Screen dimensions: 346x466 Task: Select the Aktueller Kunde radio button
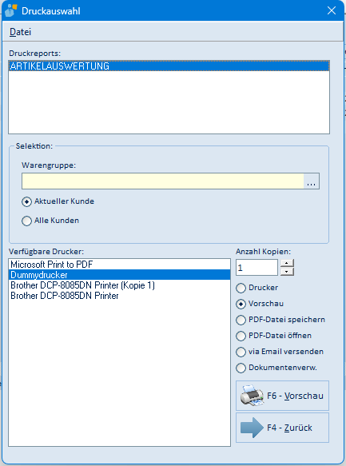point(26,201)
